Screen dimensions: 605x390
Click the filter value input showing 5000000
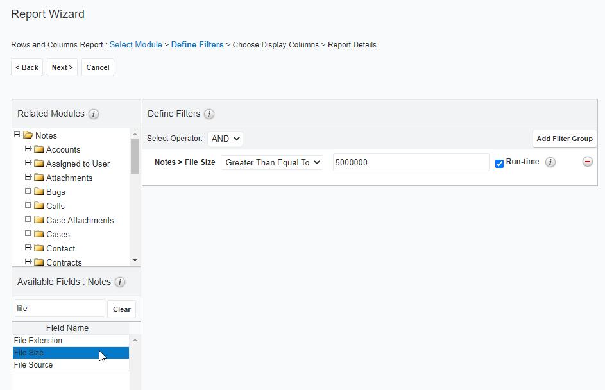point(411,162)
